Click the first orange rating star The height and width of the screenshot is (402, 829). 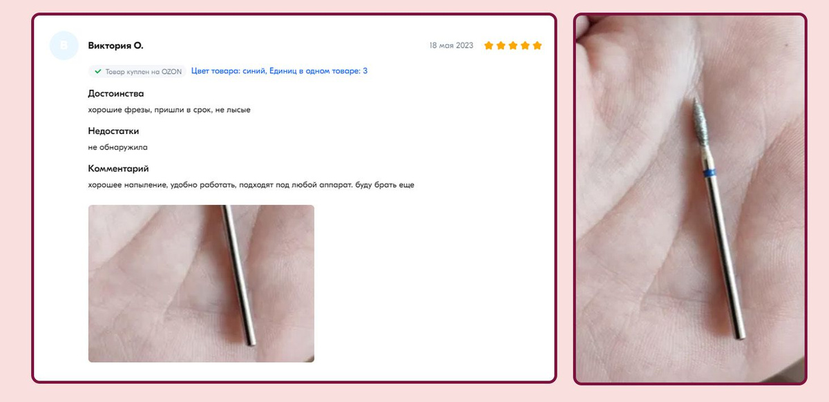489,46
